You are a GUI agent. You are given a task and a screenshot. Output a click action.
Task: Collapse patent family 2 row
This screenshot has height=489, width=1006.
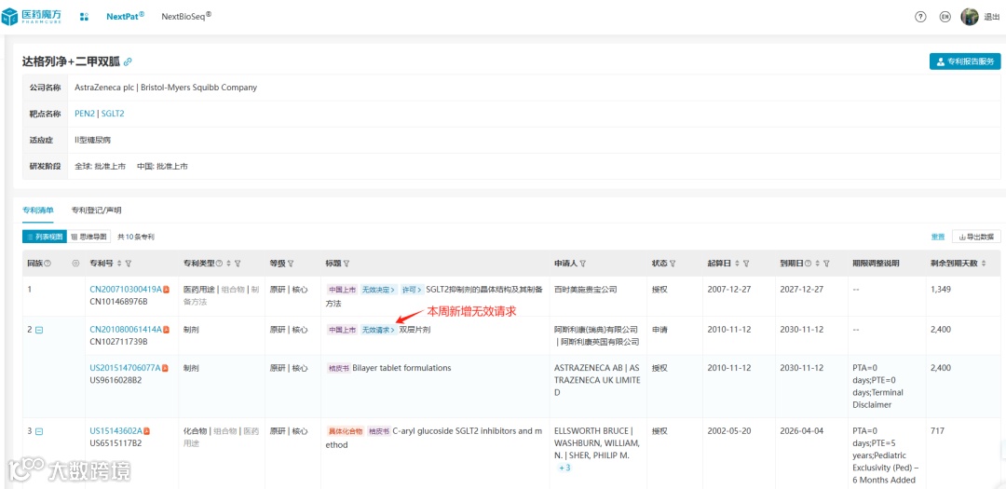38,330
